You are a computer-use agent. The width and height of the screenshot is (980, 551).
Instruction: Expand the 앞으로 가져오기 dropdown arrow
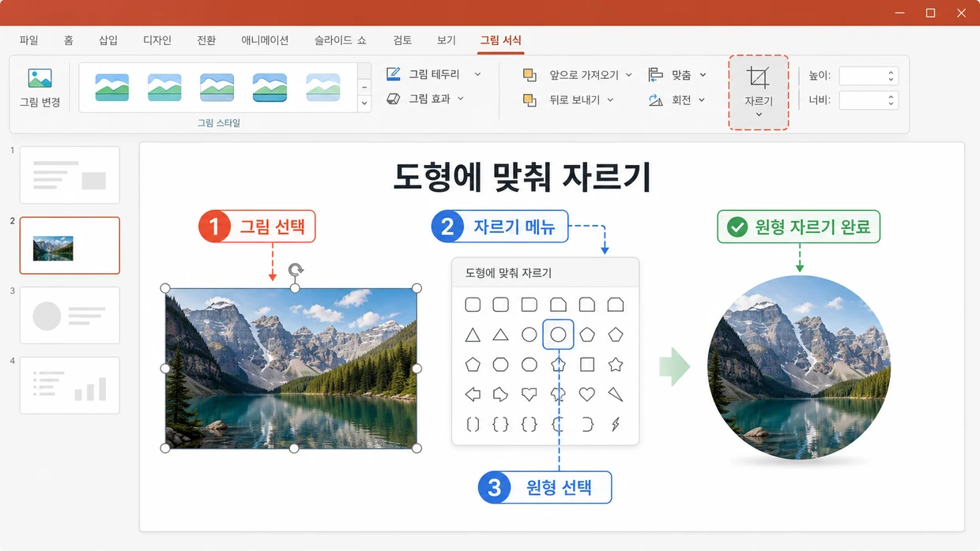[x=629, y=75]
